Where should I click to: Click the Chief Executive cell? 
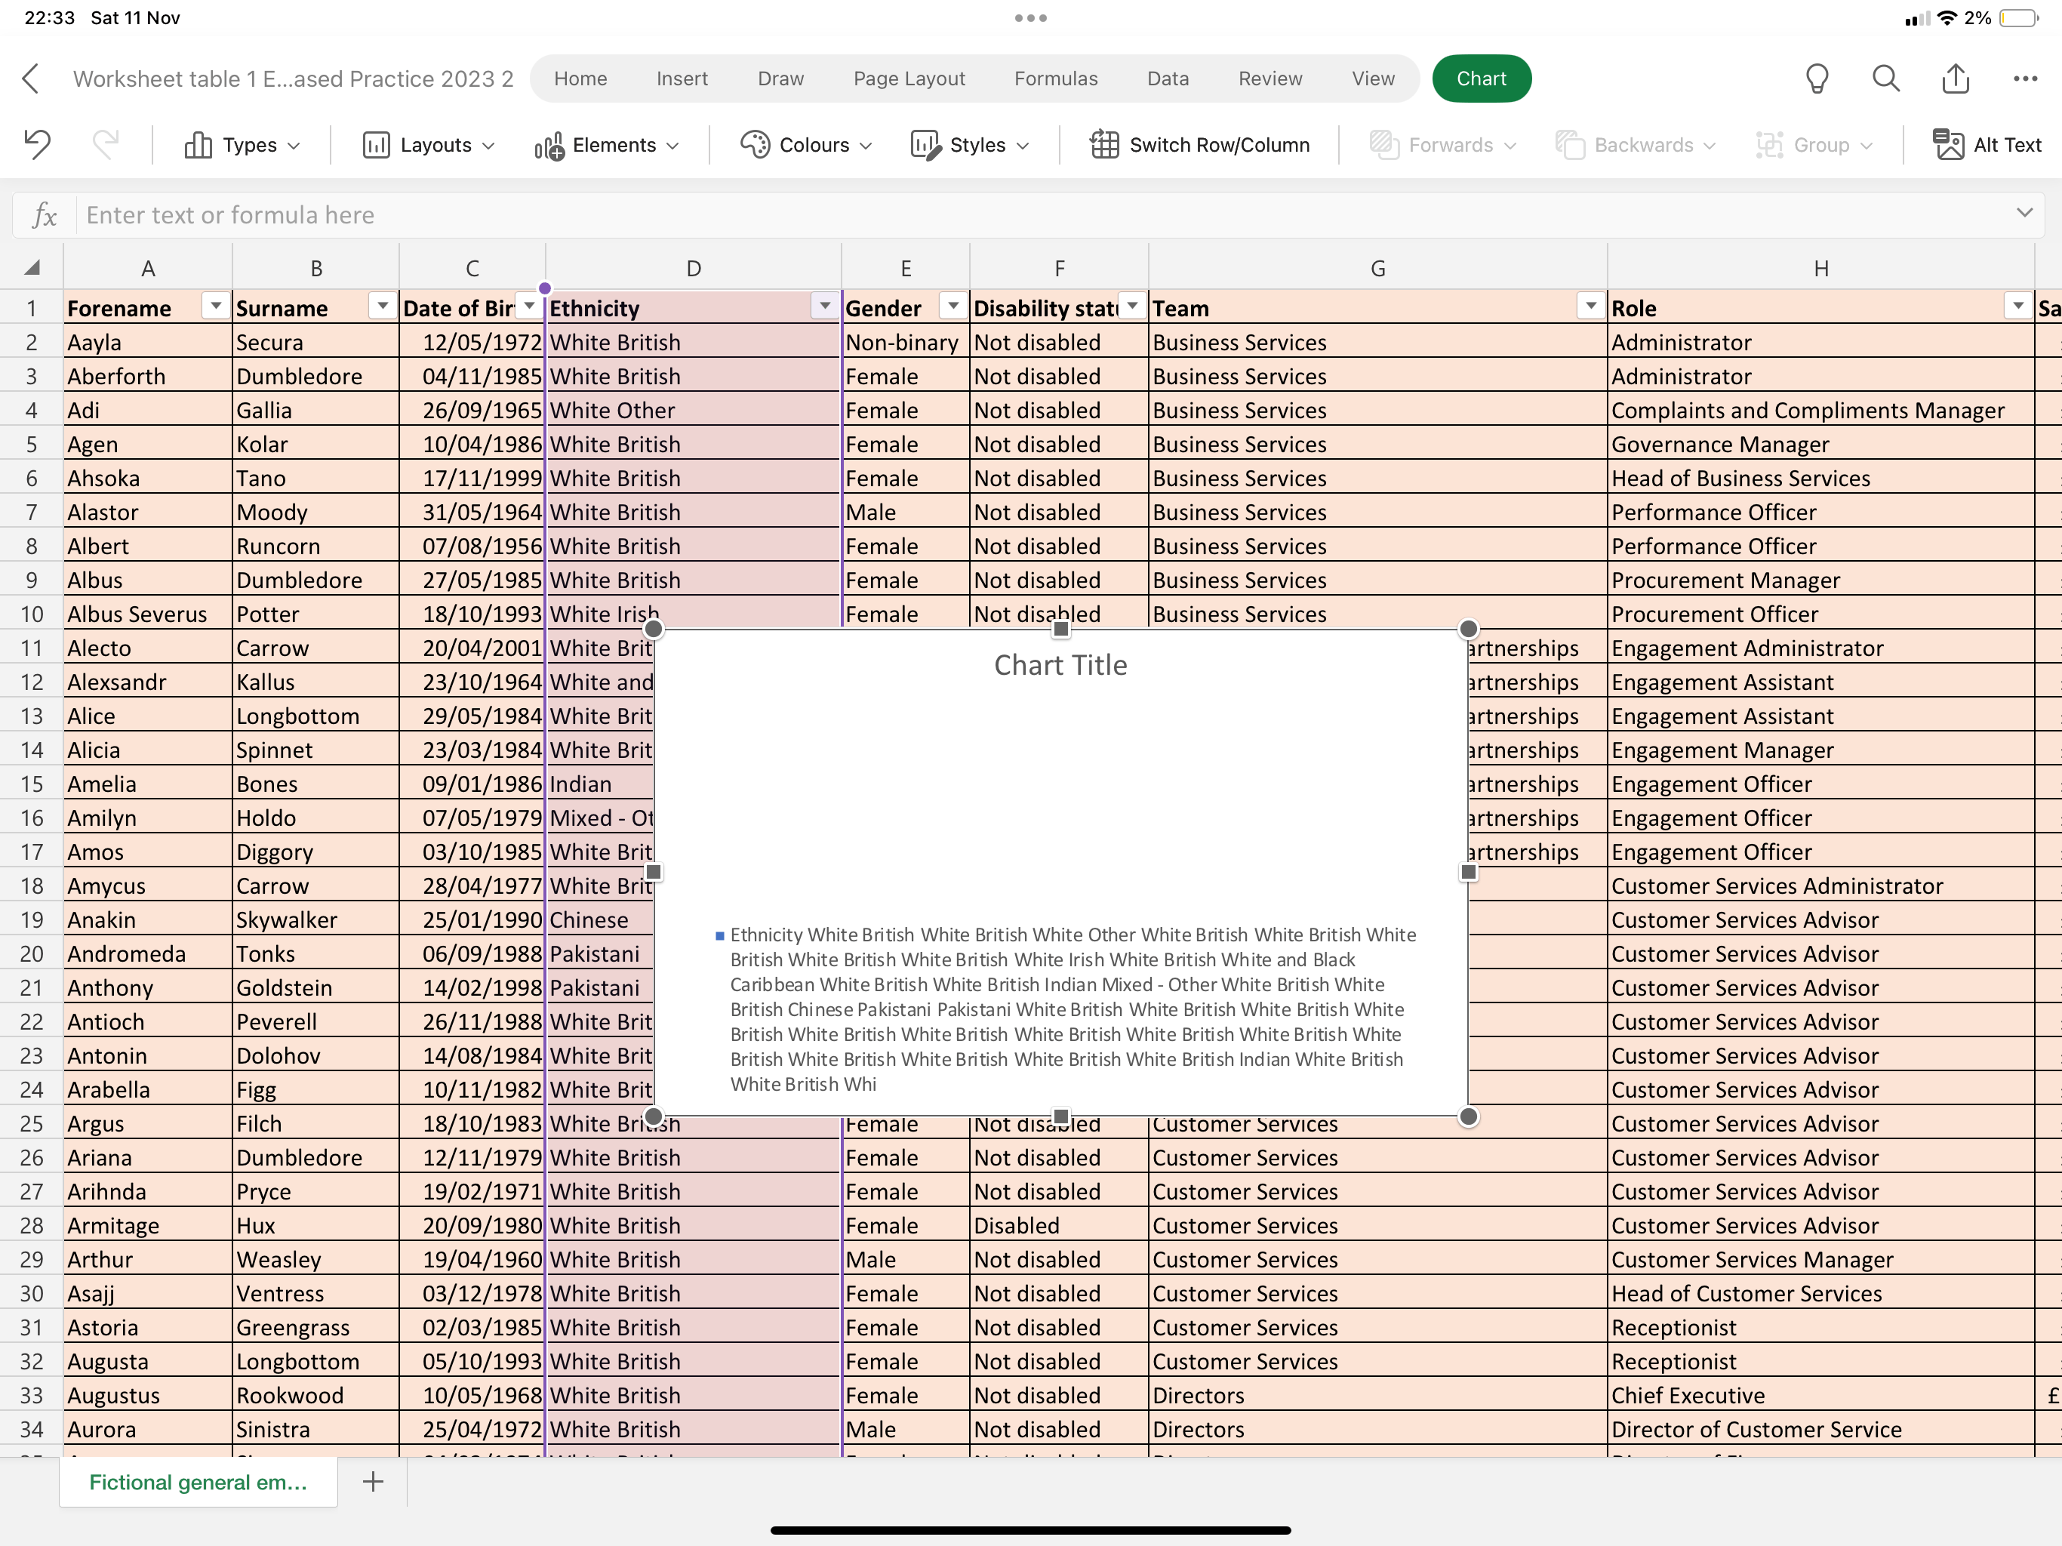coord(1820,1395)
